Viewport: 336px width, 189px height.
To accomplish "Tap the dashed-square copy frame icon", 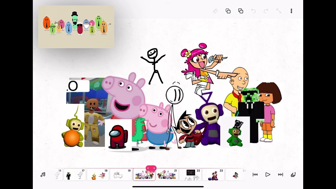I will click(228, 11).
